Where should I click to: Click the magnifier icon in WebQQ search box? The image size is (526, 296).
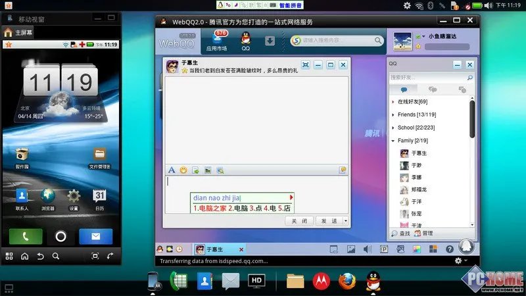click(377, 41)
